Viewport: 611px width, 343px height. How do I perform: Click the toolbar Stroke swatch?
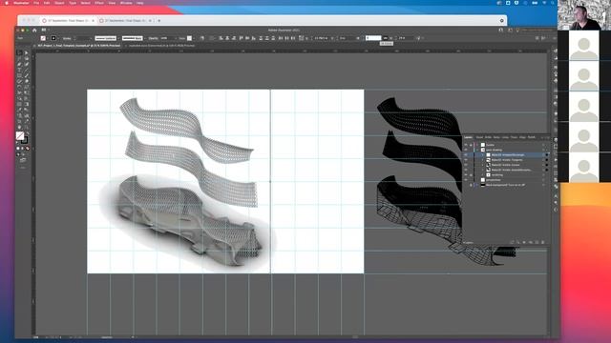click(25, 140)
